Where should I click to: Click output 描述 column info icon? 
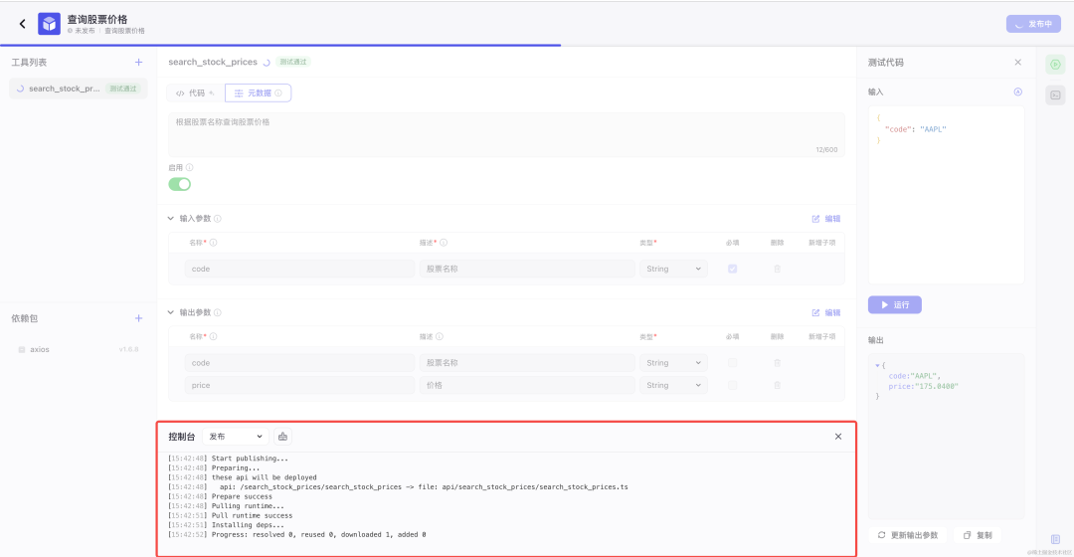coord(440,336)
